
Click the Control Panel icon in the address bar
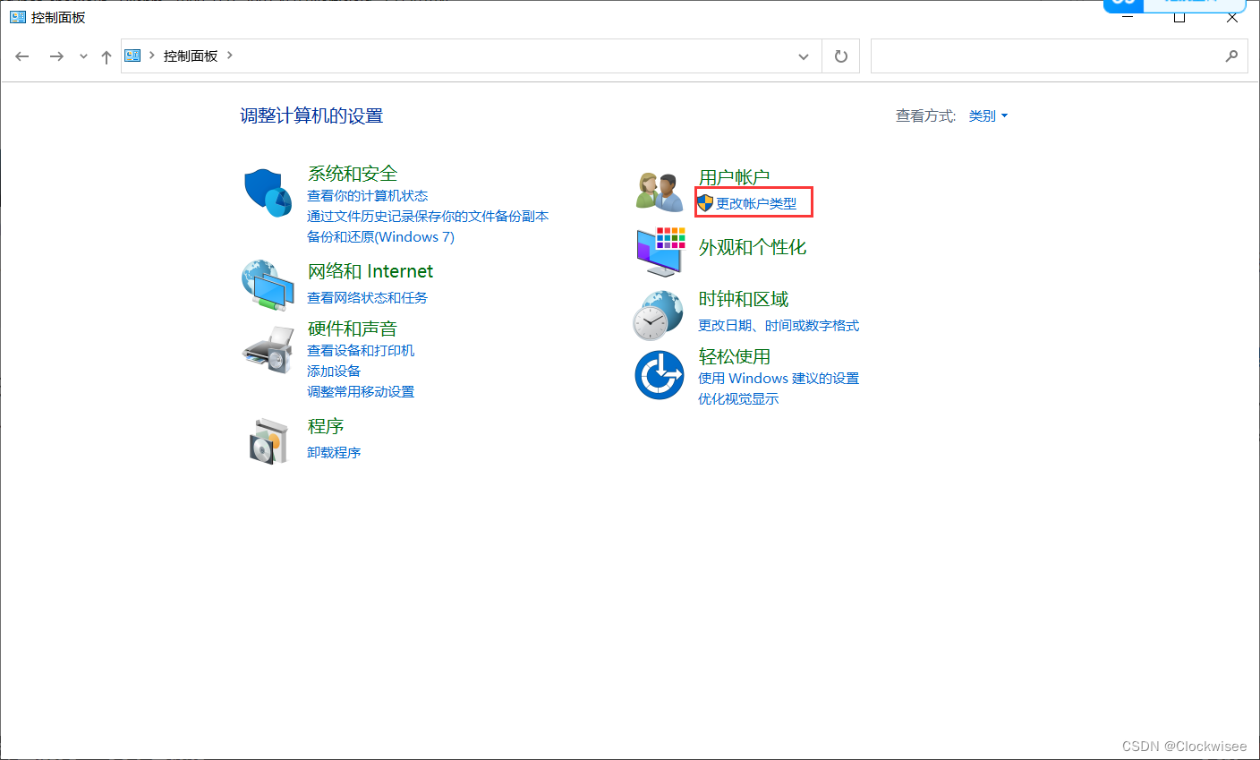click(132, 56)
